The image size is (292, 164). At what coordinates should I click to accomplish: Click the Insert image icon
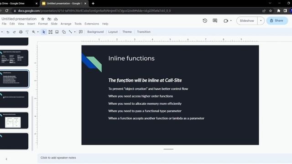tap(57, 32)
